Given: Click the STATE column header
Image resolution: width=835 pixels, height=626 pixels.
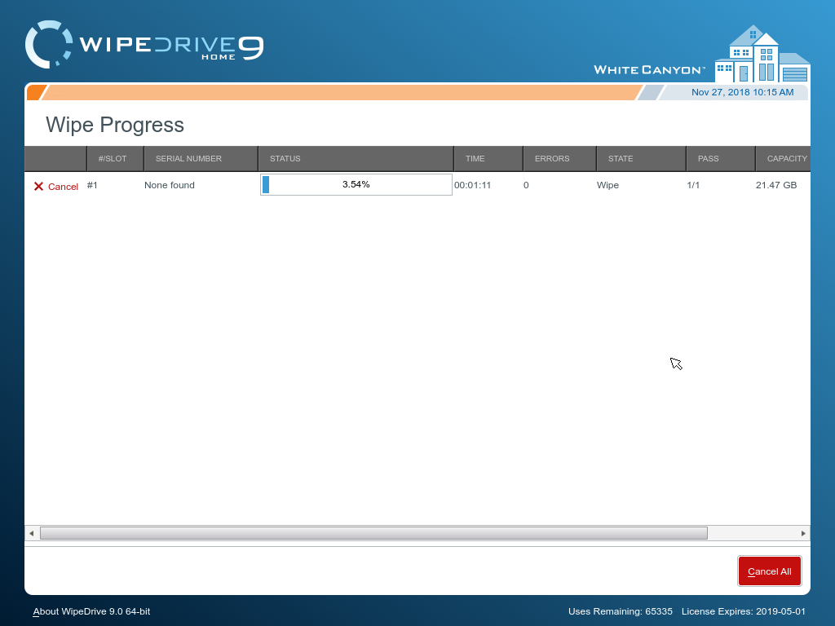Looking at the screenshot, I should pos(641,159).
